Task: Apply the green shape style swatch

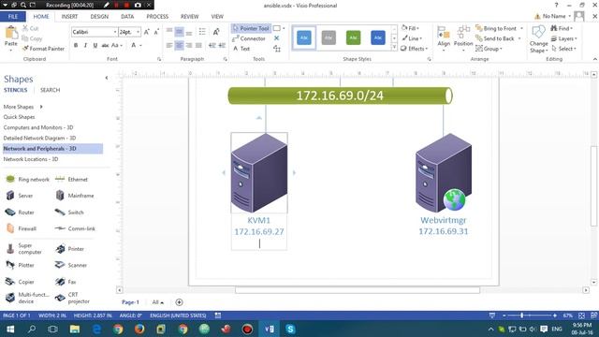Action: tap(354, 37)
